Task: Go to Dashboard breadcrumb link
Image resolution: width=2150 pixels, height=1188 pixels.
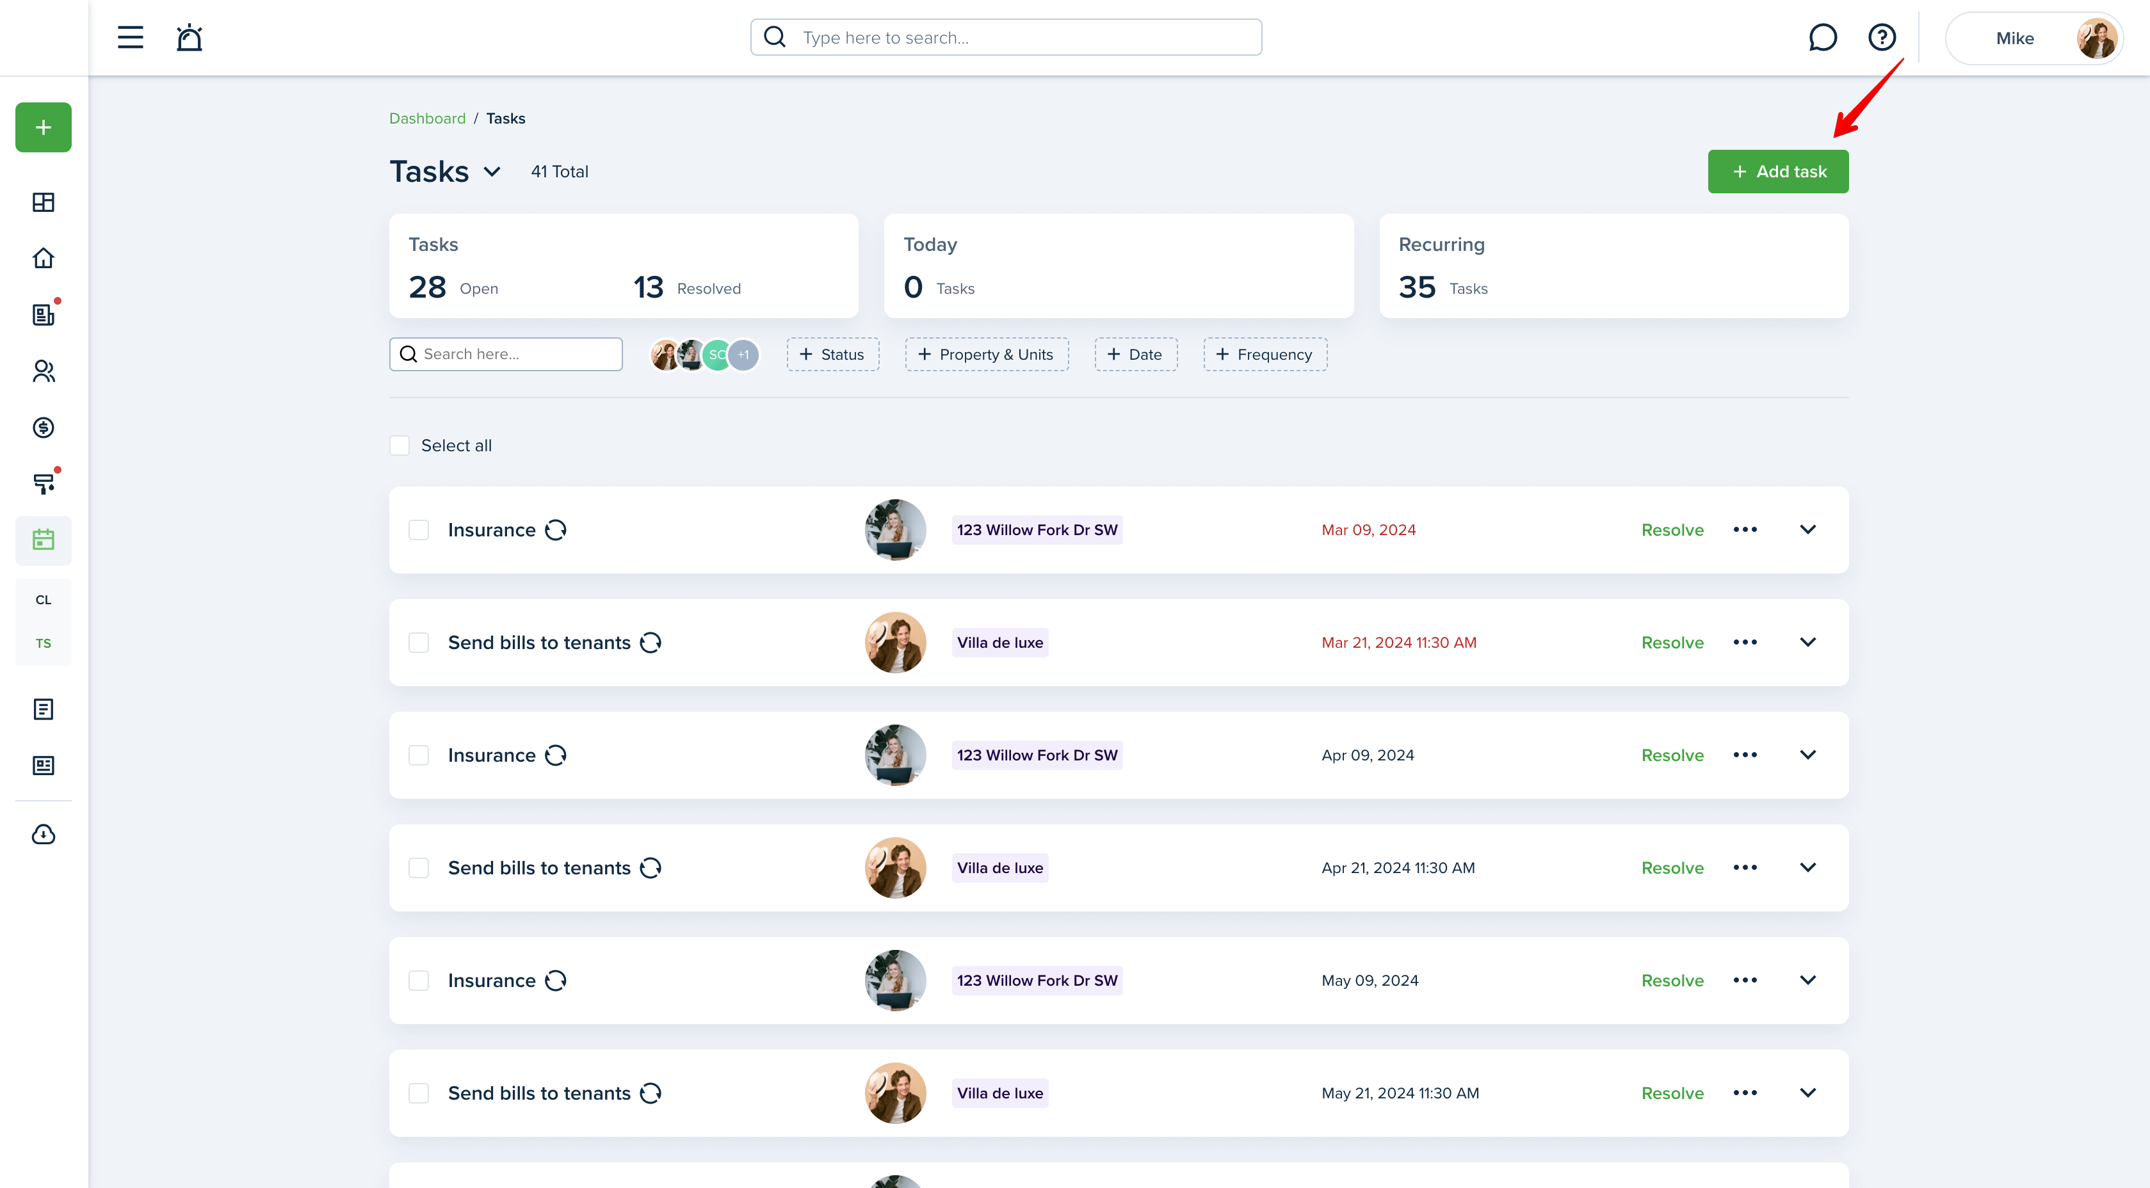Action: click(x=427, y=118)
